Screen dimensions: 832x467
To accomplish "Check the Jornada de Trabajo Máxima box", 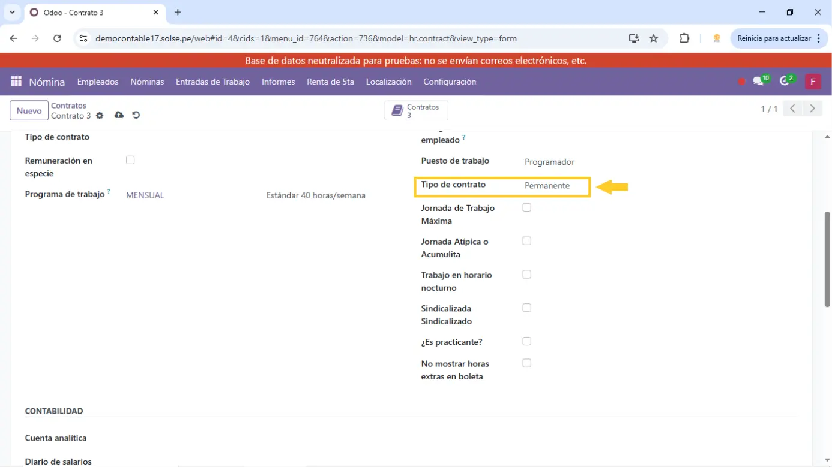I will coord(526,207).
